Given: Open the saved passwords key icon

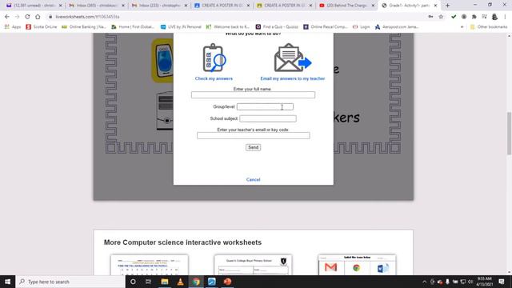Looking at the screenshot, I should pyautogui.click(x=430, y=17).
